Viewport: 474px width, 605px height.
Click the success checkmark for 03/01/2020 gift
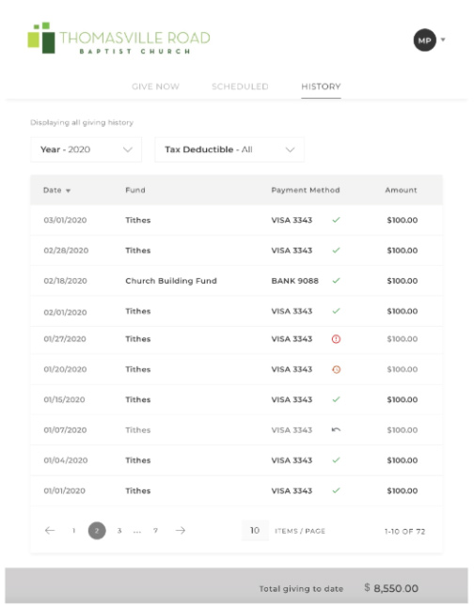[336, 220]
